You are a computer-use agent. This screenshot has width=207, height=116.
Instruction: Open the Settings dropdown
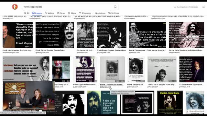point(114,13)
